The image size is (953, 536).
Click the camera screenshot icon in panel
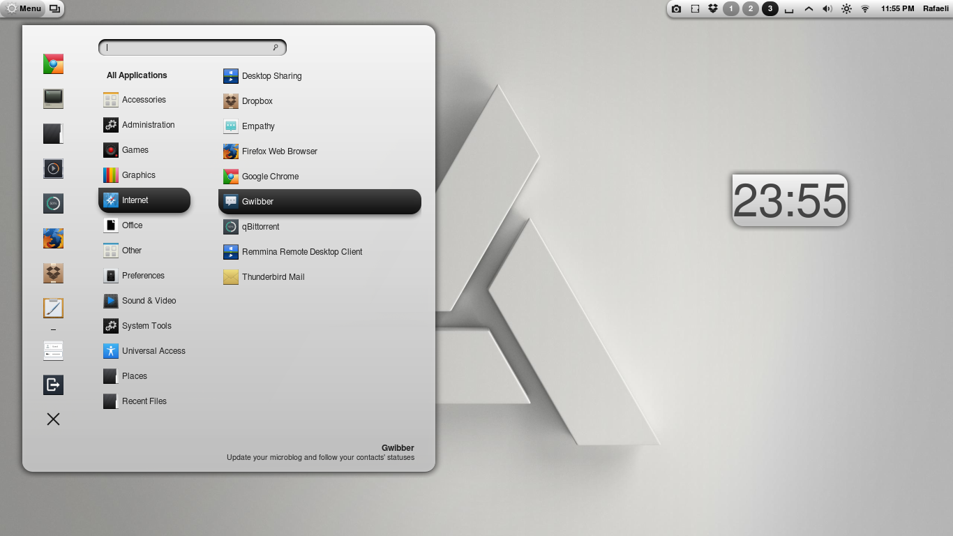676,9
